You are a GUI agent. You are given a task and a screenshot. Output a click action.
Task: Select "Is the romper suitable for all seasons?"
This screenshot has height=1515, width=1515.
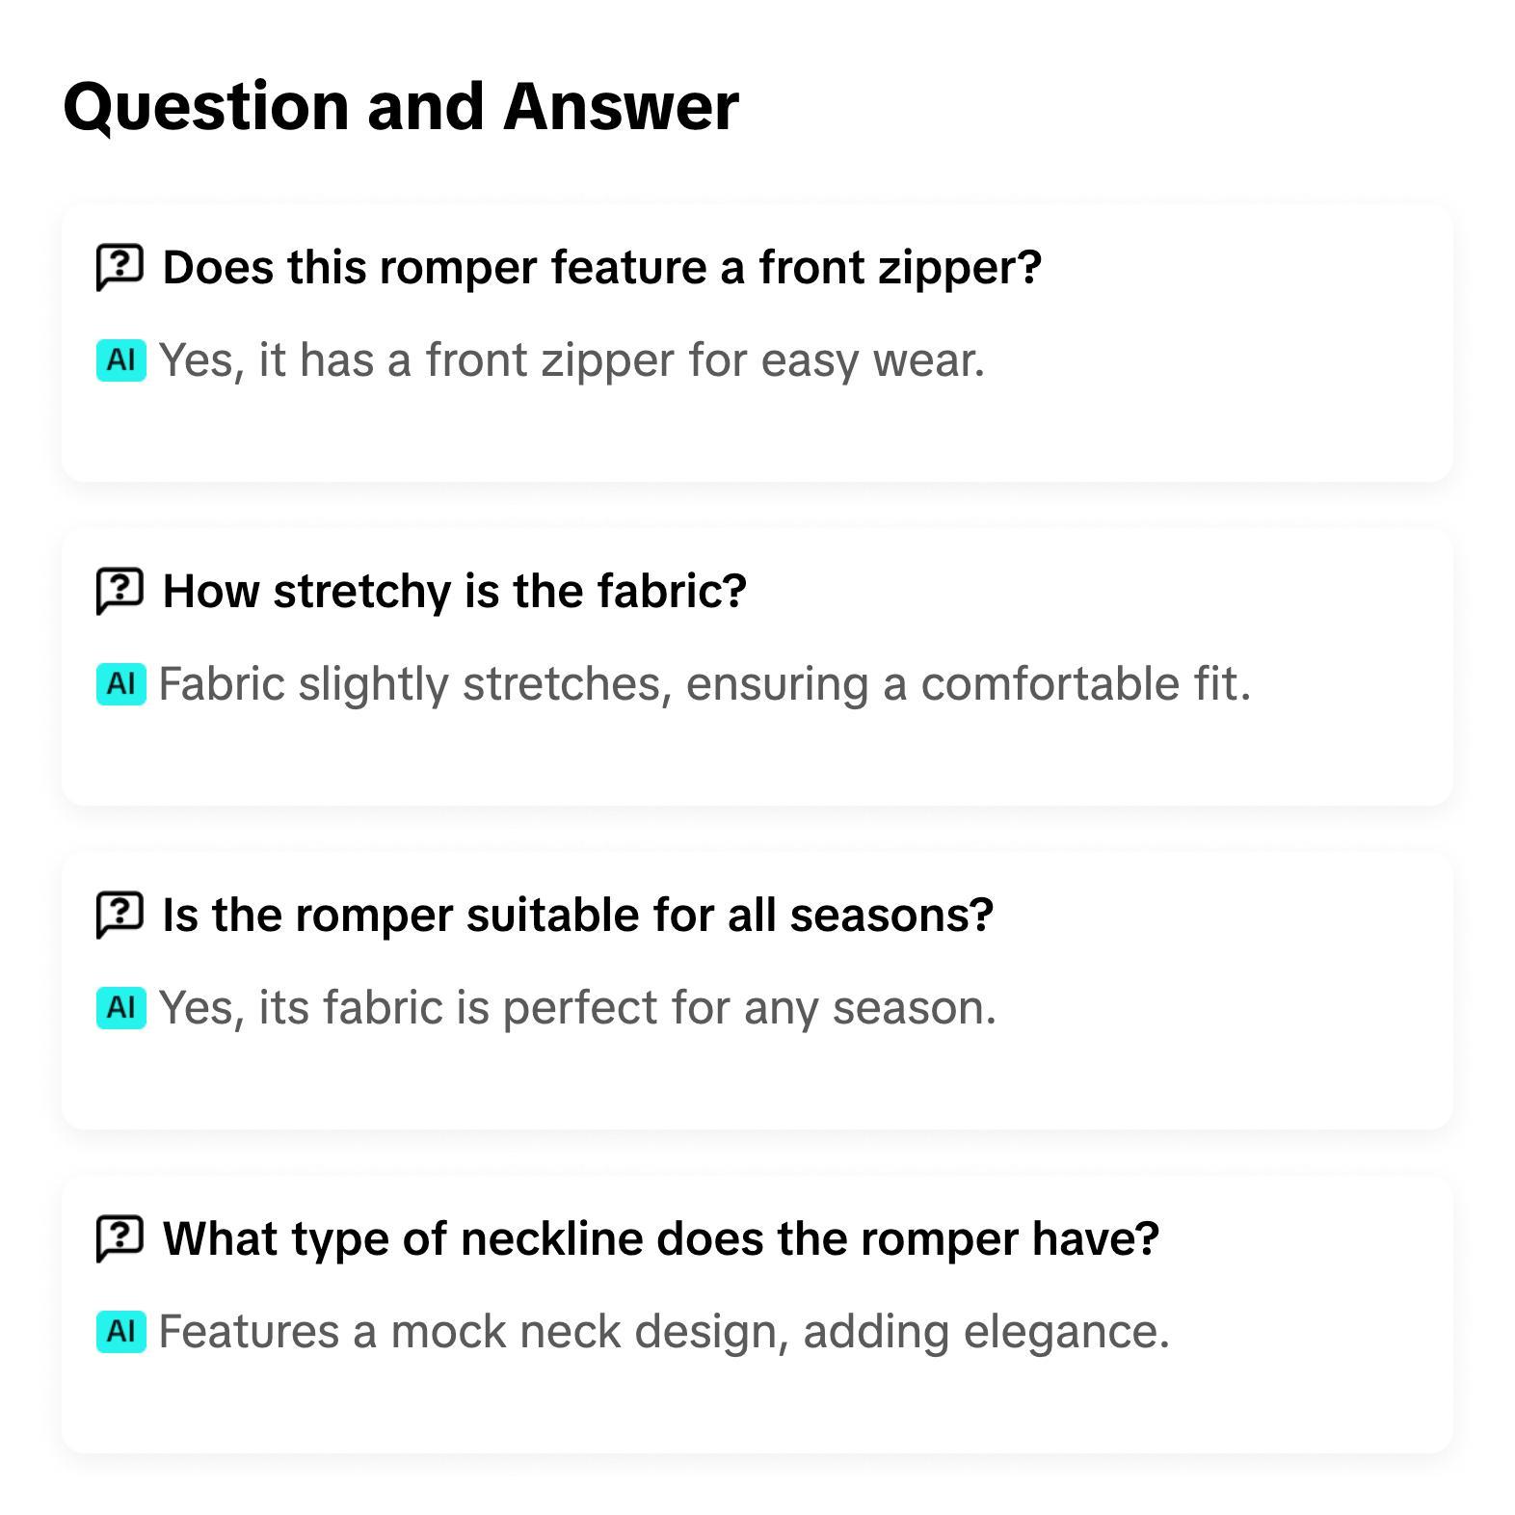(x=577, y=915)
